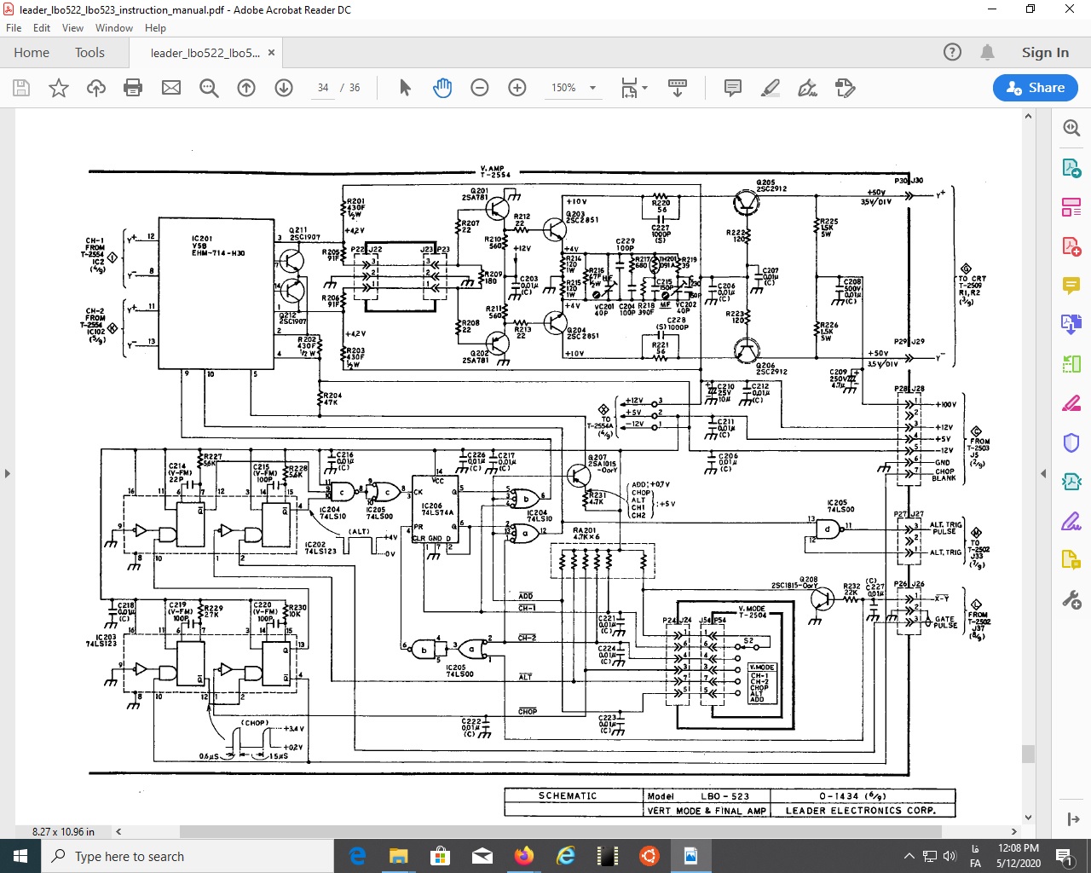Expand the left navigation pane arrow
The height and width of the screenshot is (873, 1091).
(x=7, y=473)
